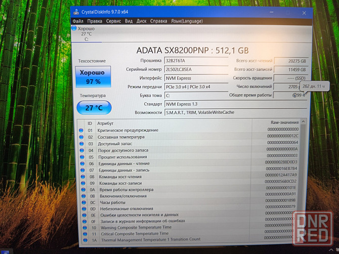Click status icon of Часы работы row
The width and height of the screenshot is (339, 254).
coord(84,202)
